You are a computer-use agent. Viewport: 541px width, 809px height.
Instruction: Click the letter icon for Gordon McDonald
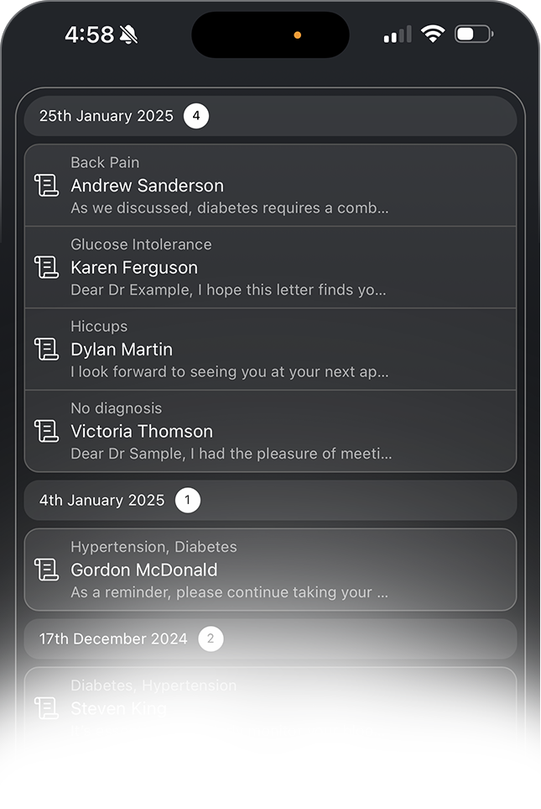[46, 570]
